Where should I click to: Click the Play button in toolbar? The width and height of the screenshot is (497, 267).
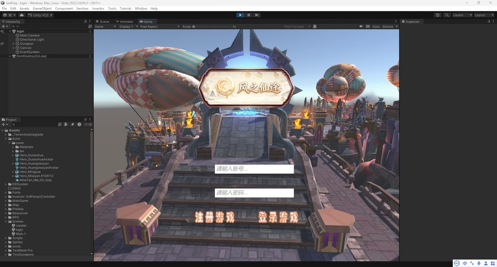[x=240, y=15]
